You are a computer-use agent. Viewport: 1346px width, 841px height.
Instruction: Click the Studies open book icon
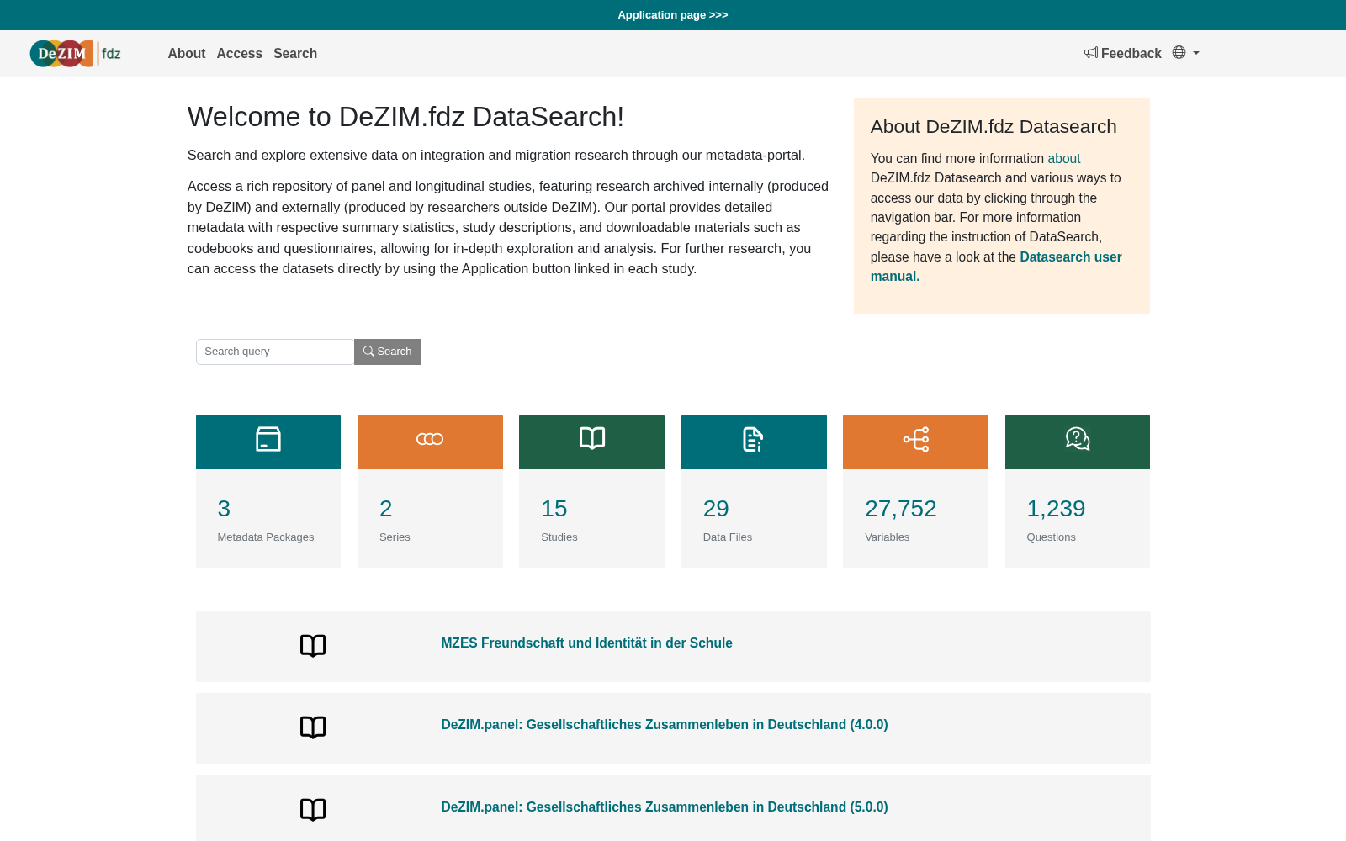[x=592, y=438]
